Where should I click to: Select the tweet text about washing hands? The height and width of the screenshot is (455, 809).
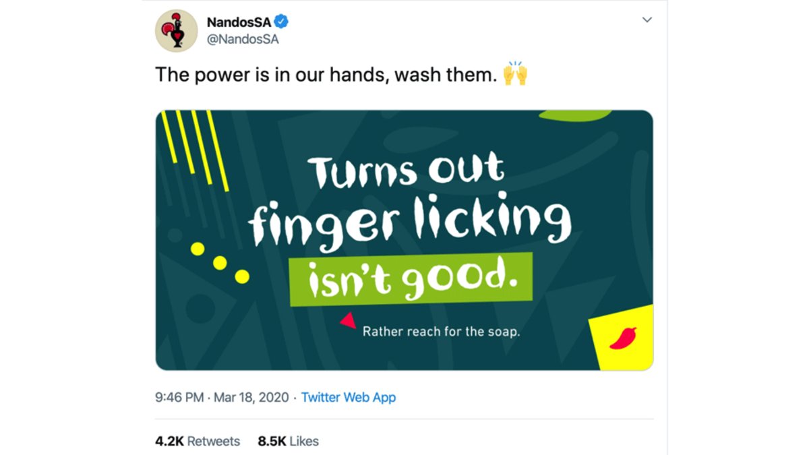[x=330, y=74]
